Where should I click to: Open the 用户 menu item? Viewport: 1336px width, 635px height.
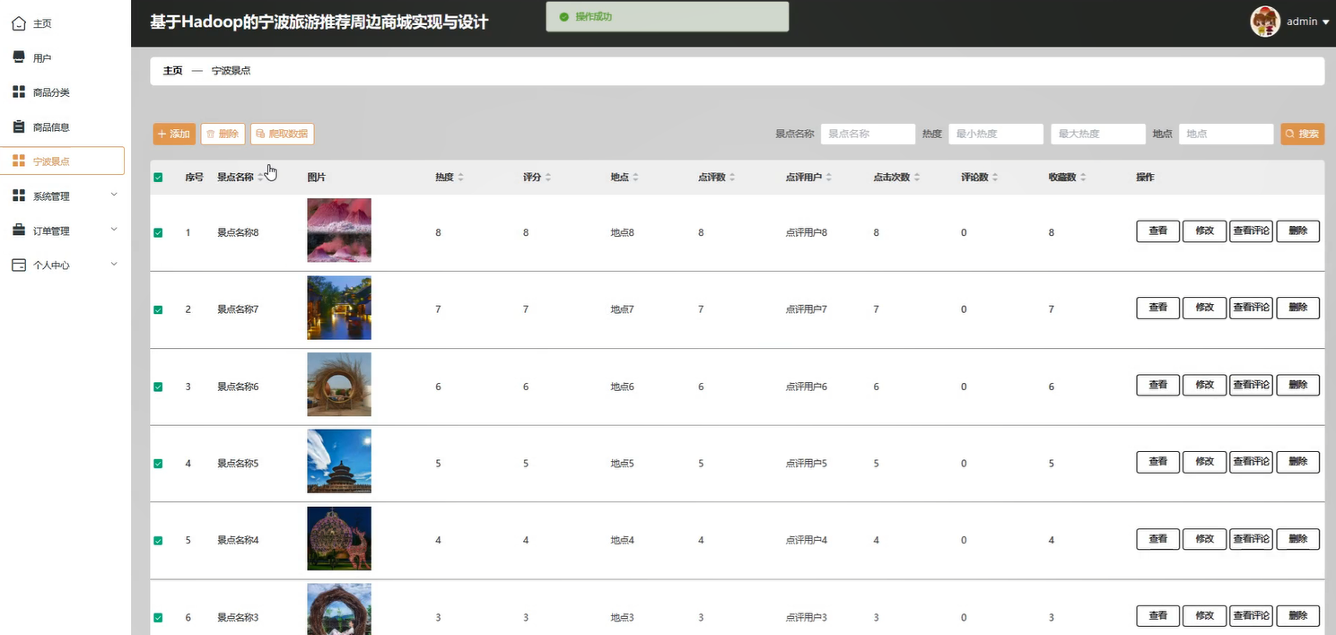tap(63, 57)
